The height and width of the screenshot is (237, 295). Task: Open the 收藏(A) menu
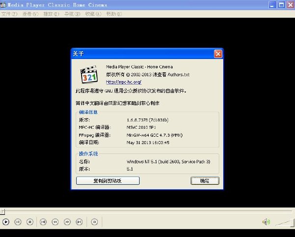pyautogui.click(x=93, y=14)
